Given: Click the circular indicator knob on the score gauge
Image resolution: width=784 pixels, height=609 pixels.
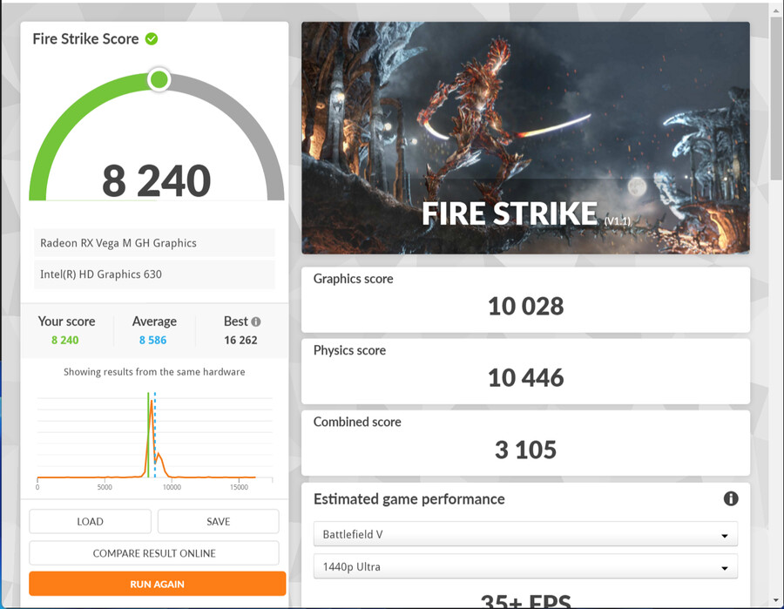Looking at the screenshot, I should click(159, 79).
